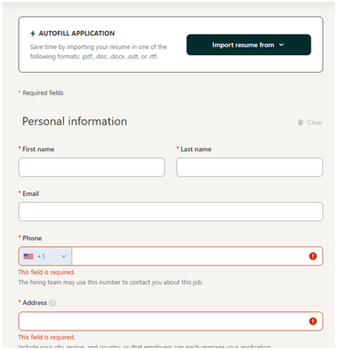Click the Personal information heading
This screenshot has height=350, width=337.
pyautogui.click(x=75, y=121)
